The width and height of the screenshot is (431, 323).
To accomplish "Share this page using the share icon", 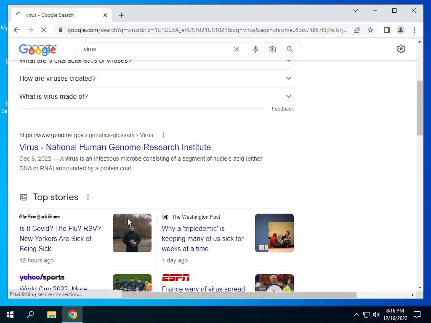I will coord(357,30).
